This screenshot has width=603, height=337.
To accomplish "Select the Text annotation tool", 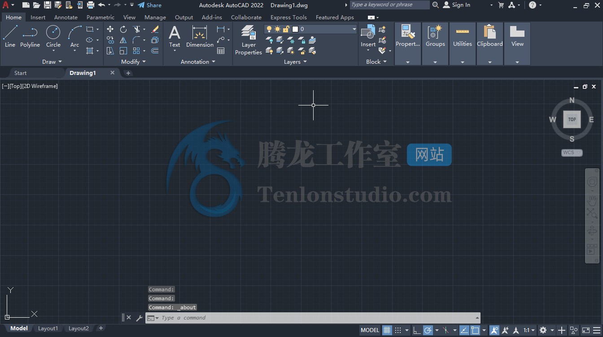I will [175, 36].
